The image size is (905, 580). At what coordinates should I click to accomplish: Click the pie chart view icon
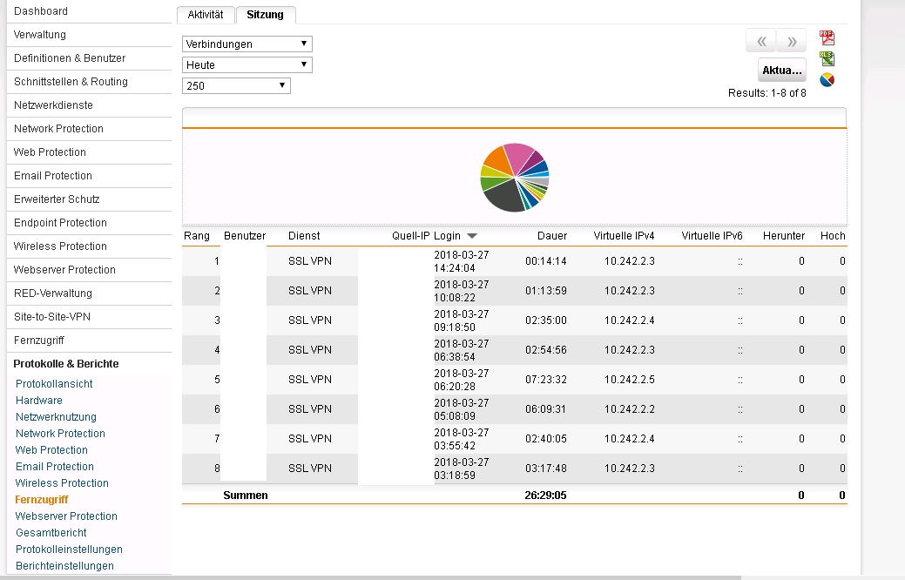pos(827,79)
